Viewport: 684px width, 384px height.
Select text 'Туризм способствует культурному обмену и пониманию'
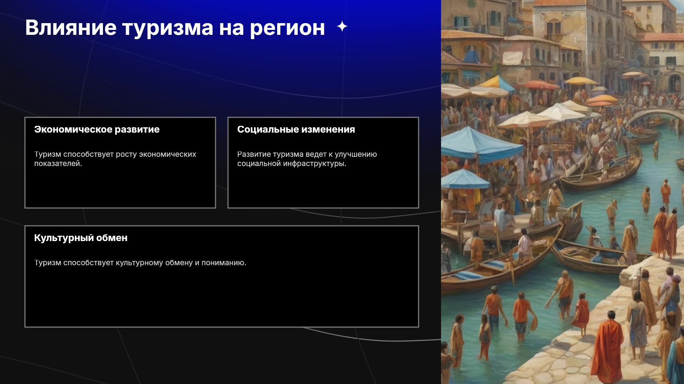pyautogui.click(x=140, y=263)
